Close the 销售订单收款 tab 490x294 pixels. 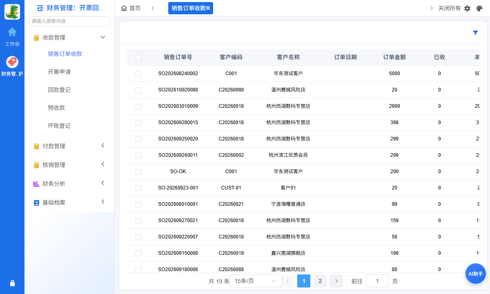[208, 8]
